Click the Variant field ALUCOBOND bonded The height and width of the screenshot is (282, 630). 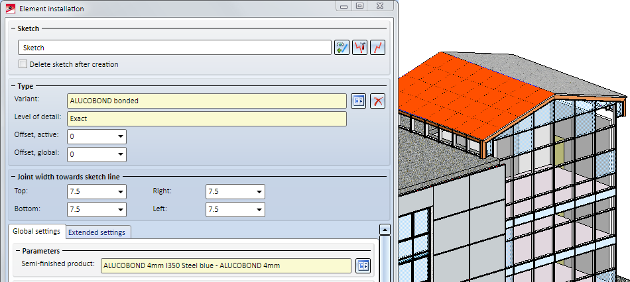click(207, 101)
